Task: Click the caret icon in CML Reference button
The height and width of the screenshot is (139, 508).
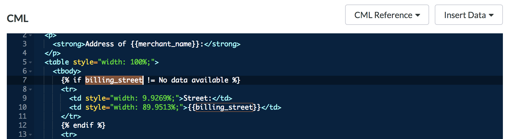Action: [x=417, y=15]
